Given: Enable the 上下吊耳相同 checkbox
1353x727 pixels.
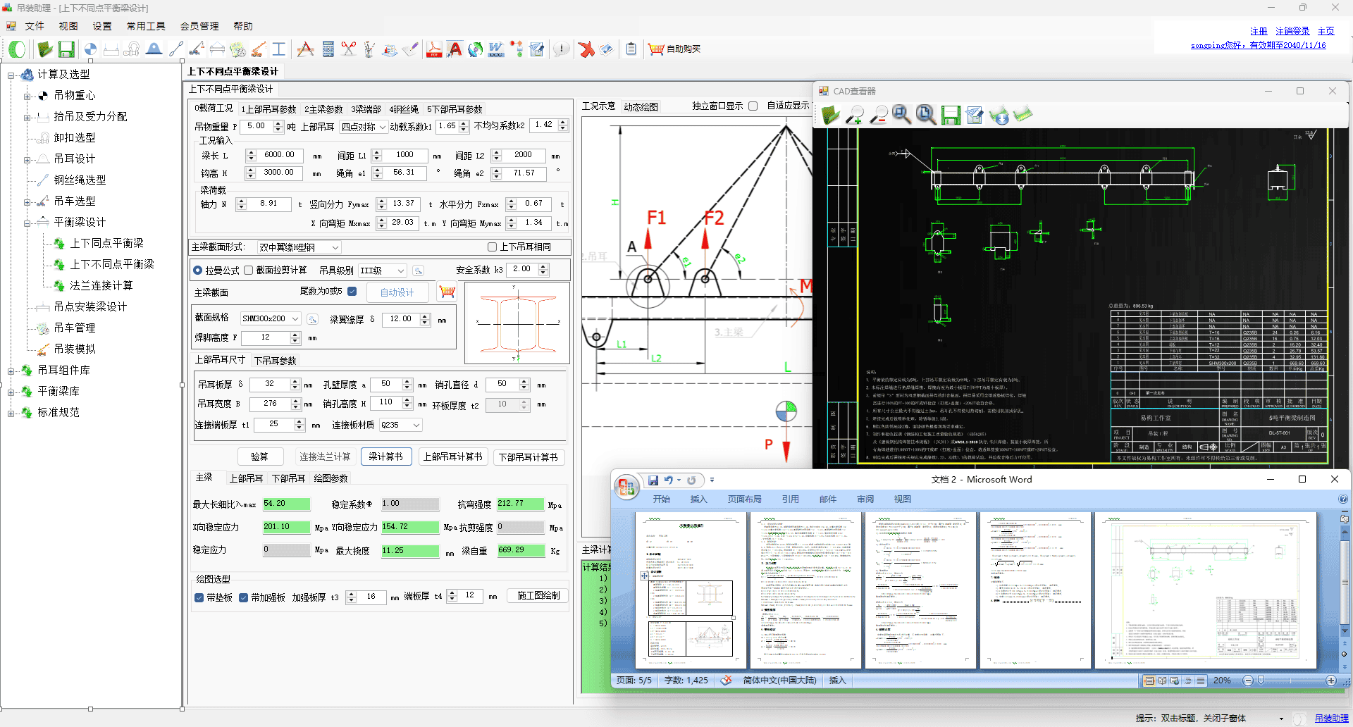Looking at the screenshot, I should tap(492, 247).
